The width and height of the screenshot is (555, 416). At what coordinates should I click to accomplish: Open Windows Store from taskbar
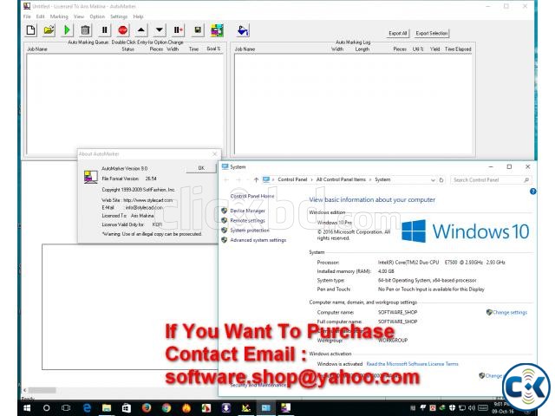(x=127, y=408)
